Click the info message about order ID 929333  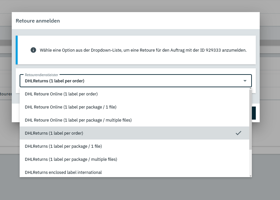[x=143, y=50]
